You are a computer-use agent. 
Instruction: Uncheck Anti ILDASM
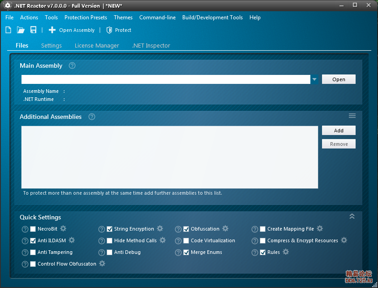(33, 240)
